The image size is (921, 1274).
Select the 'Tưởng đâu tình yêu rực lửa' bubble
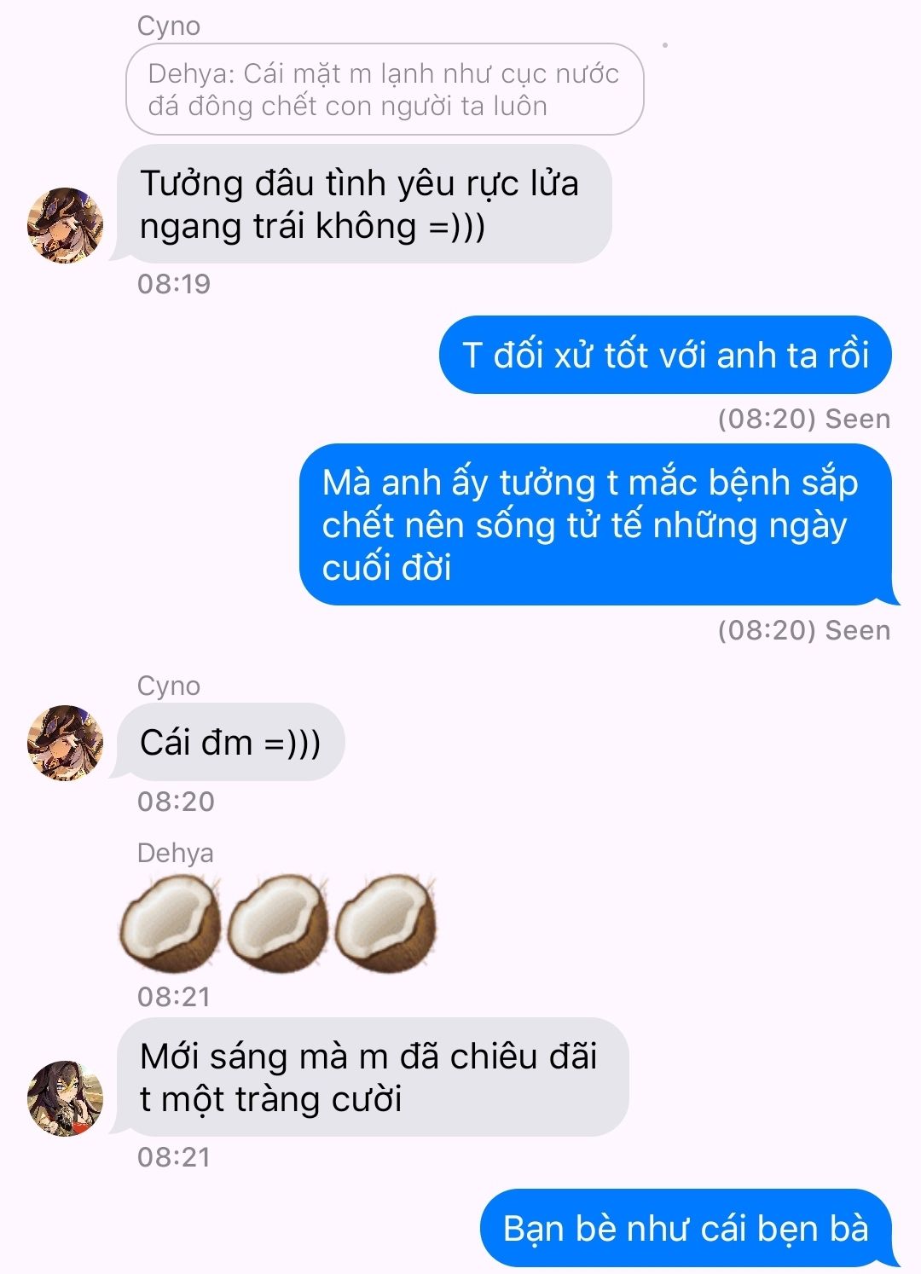click(x=364, y=204)
